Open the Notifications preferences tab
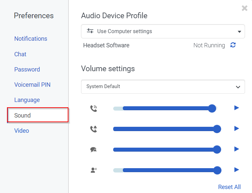Image resolution: width=252 pixels, height=193 pixels. pos(31,39)
